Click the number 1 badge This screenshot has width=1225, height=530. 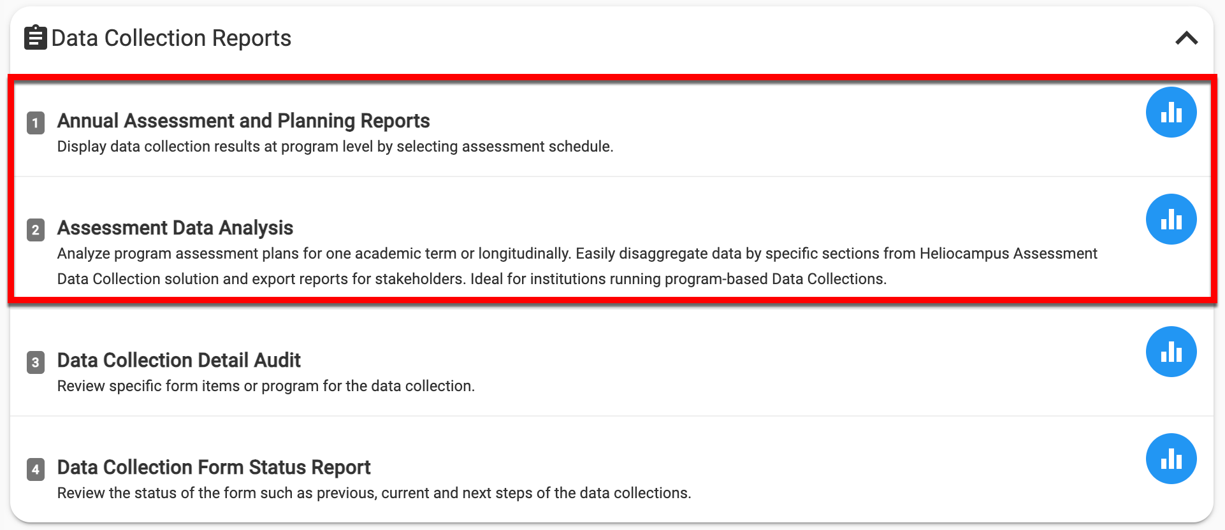[36, 122]
